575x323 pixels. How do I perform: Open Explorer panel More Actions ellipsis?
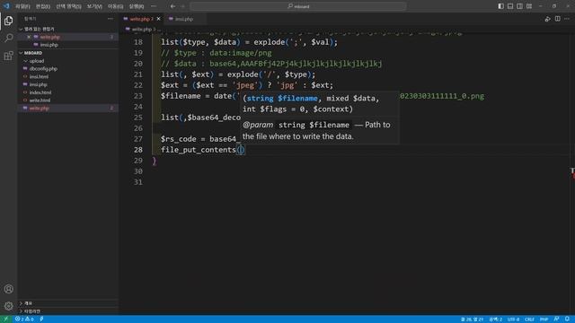pyautogui.click(x=111, y=18)
